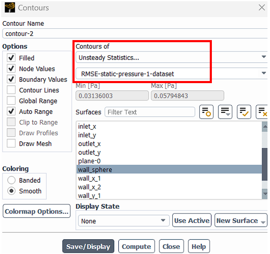
Task: Click the Colormap Options button
Action: pos(37,211)
